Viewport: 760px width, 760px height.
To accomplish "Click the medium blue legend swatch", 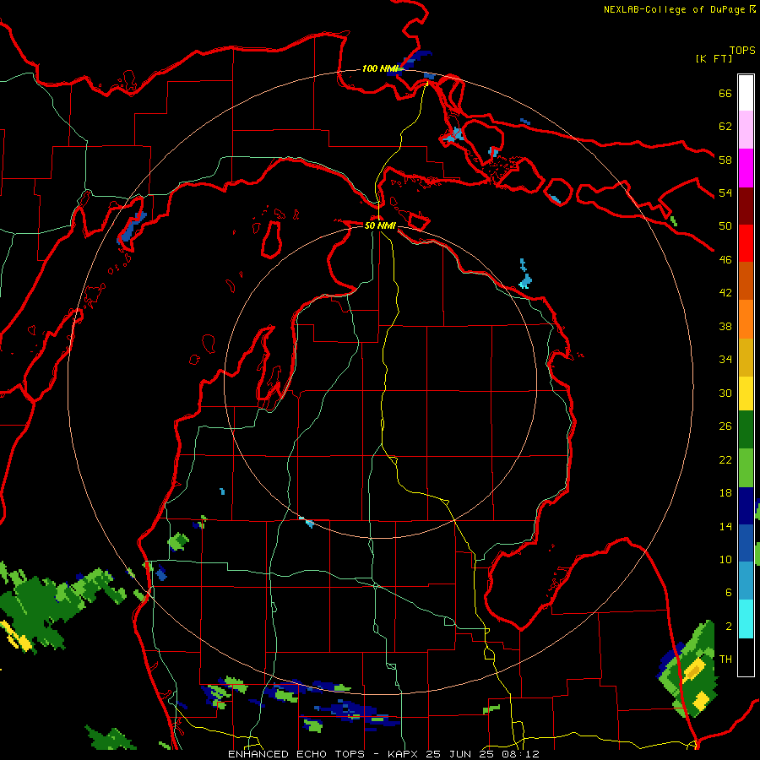I will click(746, 543).
